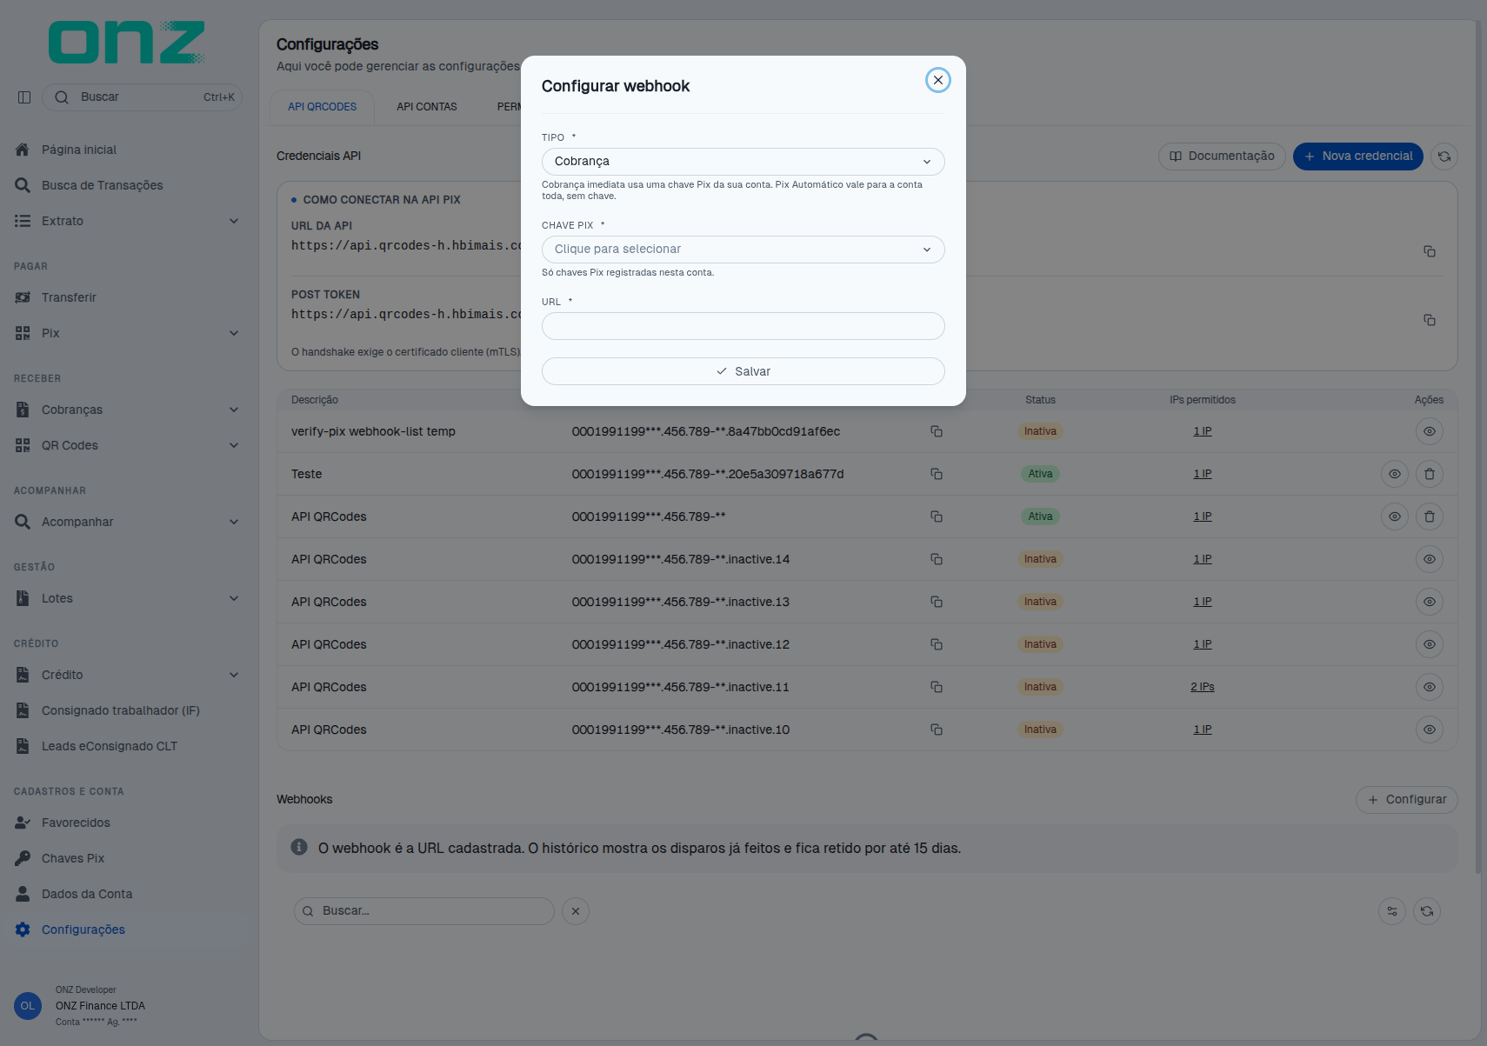View the Teste credential details
1487x1046 pixels.
coord(1395,474)
